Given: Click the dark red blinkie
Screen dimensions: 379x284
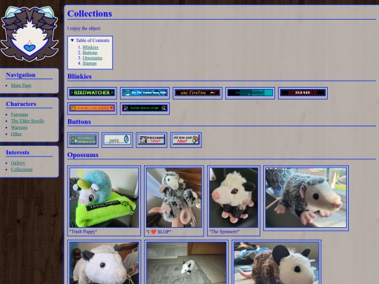Looking at the screenshot, I should (303, 93).
